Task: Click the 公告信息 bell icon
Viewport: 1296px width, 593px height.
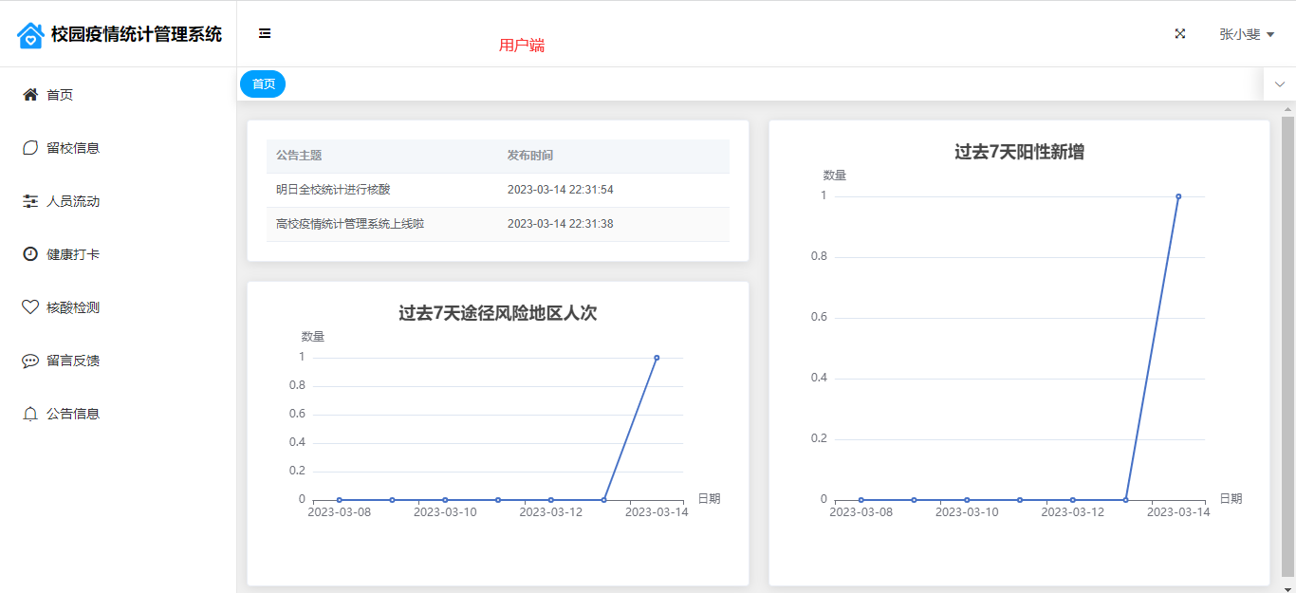Action: coord(30,414)
